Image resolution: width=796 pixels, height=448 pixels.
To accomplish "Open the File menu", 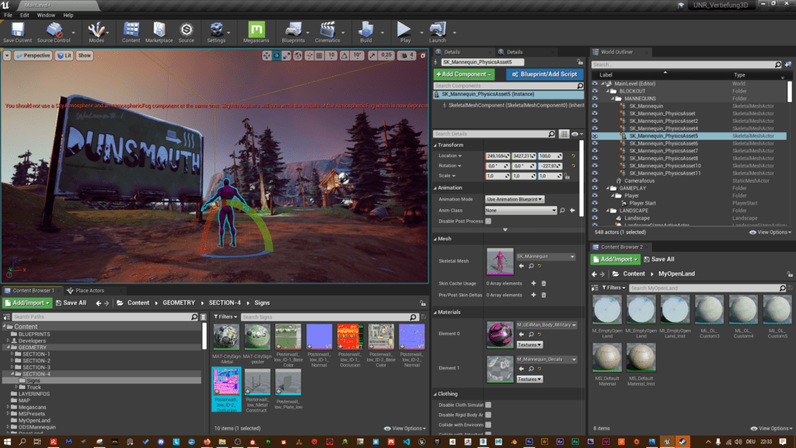I will pyautogui.click(x=8, y=16).
